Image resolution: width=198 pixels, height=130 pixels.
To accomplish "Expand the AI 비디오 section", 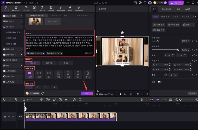I will coord(13,21).
